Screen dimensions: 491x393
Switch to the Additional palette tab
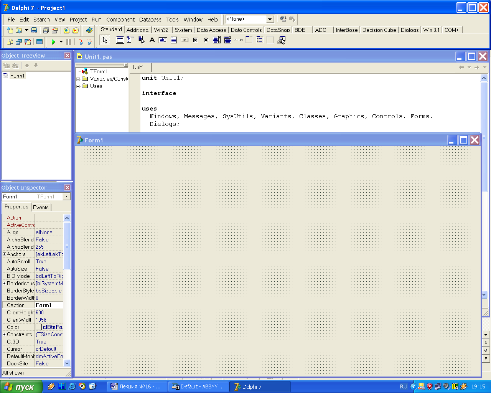(138, 30)
